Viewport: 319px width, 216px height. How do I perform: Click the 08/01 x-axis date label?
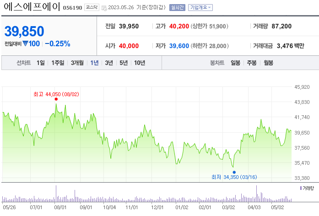click(60, 207)
